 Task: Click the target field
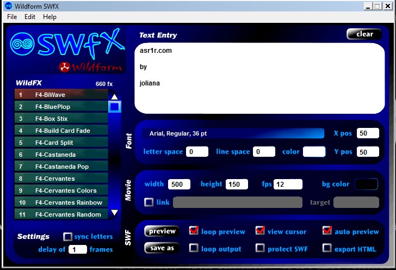pyautogui.click(x=356, y=202)
